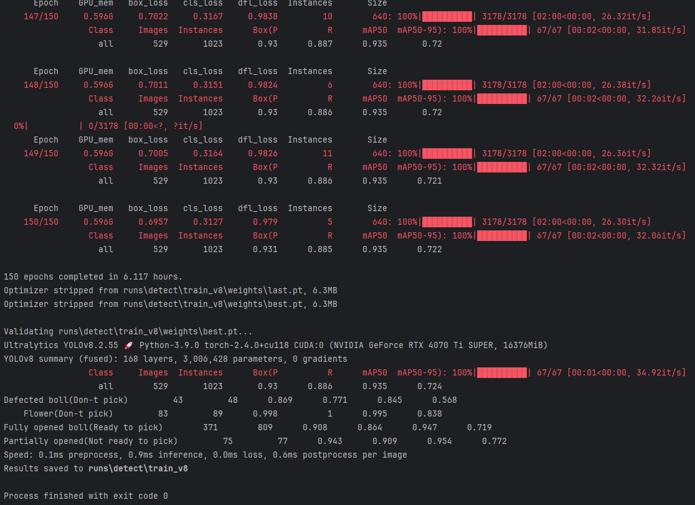Click the 'Flower(Don-t pick)' class row
The width and height of the screenshot is (695, 505).
click(x=233, y=414)
